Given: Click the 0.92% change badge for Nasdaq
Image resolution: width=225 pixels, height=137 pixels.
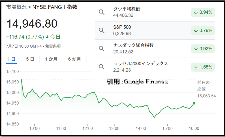Looking at the screenshot, I should click(203, 49).
